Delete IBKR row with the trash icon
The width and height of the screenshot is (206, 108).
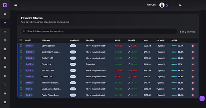(193, 83)
